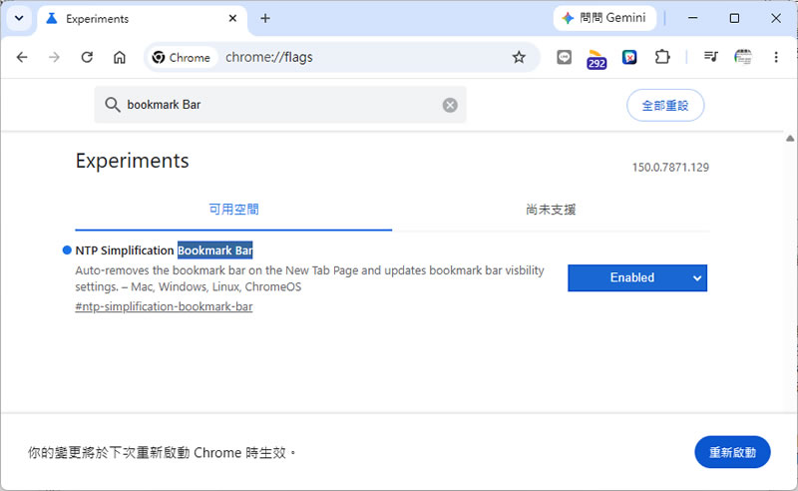Click the Experiments page heading
The image size is (798, 491).
[133, 161]
